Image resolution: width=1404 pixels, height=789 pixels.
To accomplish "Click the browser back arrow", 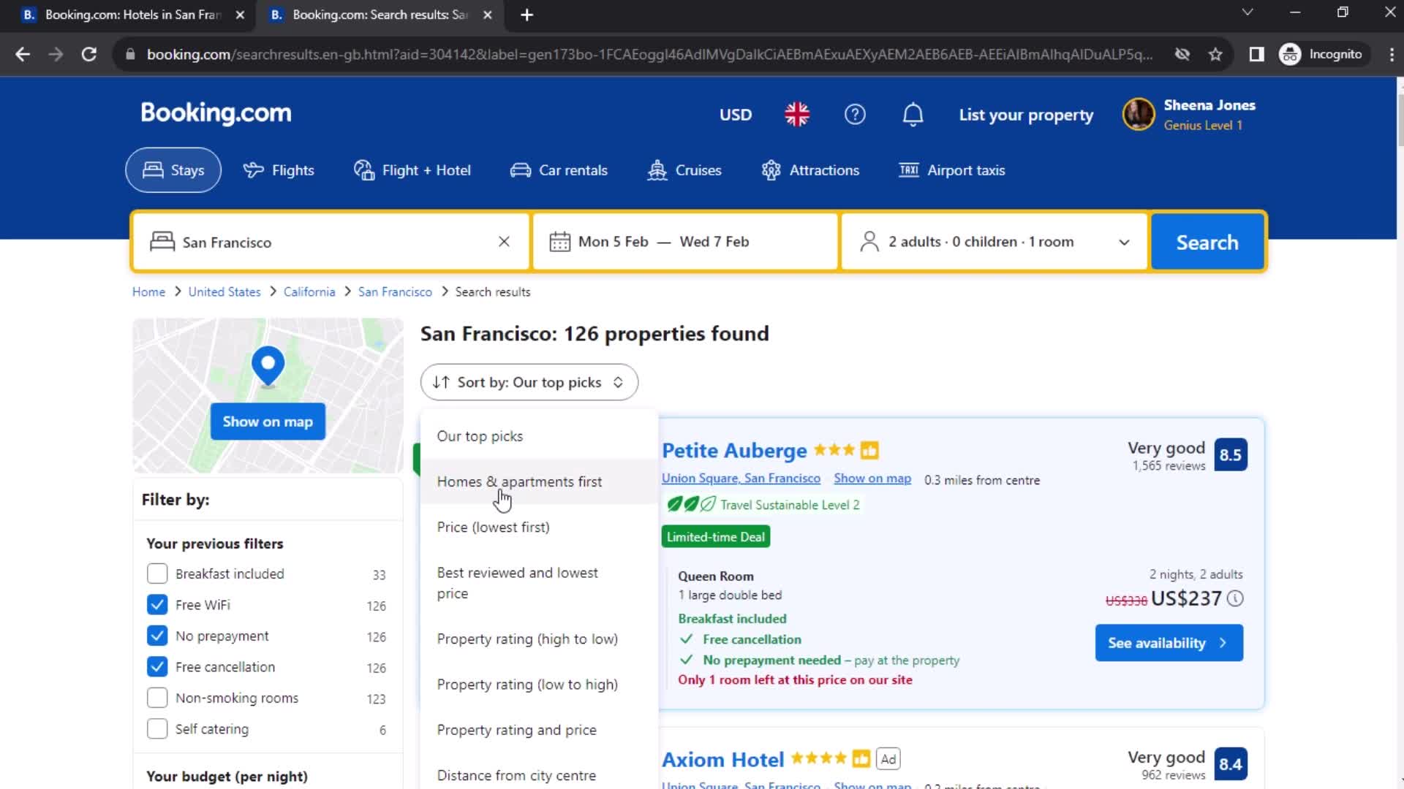I will (x=23, y=54).
